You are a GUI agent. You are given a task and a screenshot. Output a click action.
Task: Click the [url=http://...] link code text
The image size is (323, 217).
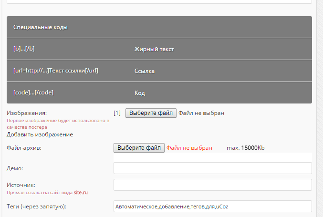coord(56,71)
